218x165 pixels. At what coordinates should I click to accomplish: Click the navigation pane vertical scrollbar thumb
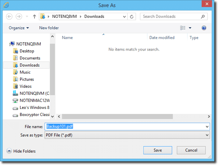point(52,70)
